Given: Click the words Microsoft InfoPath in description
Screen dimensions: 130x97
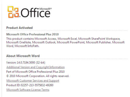Looking at the screenshot, I should tap(27, 46).
